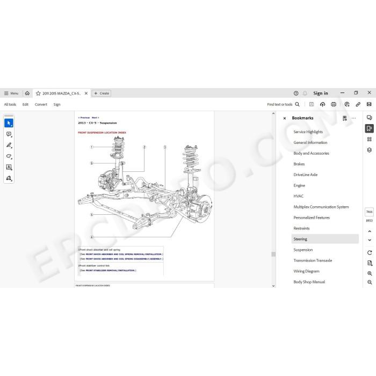
Task: Choose the Select arrow tool
Action: point(9,123)
